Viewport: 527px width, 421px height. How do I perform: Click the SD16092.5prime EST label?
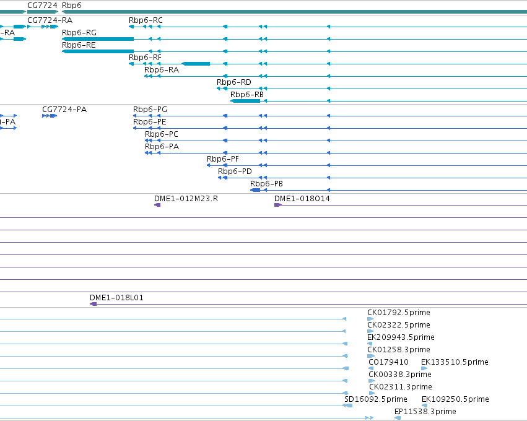pos(376,400)
